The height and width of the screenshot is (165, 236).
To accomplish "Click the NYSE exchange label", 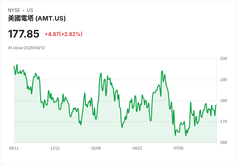I will click(x=14, y=10).
